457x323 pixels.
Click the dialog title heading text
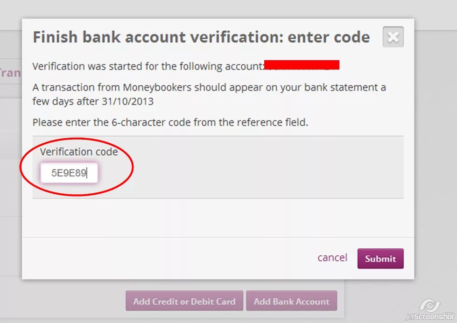pyautogui.click(x=201, y=37)
